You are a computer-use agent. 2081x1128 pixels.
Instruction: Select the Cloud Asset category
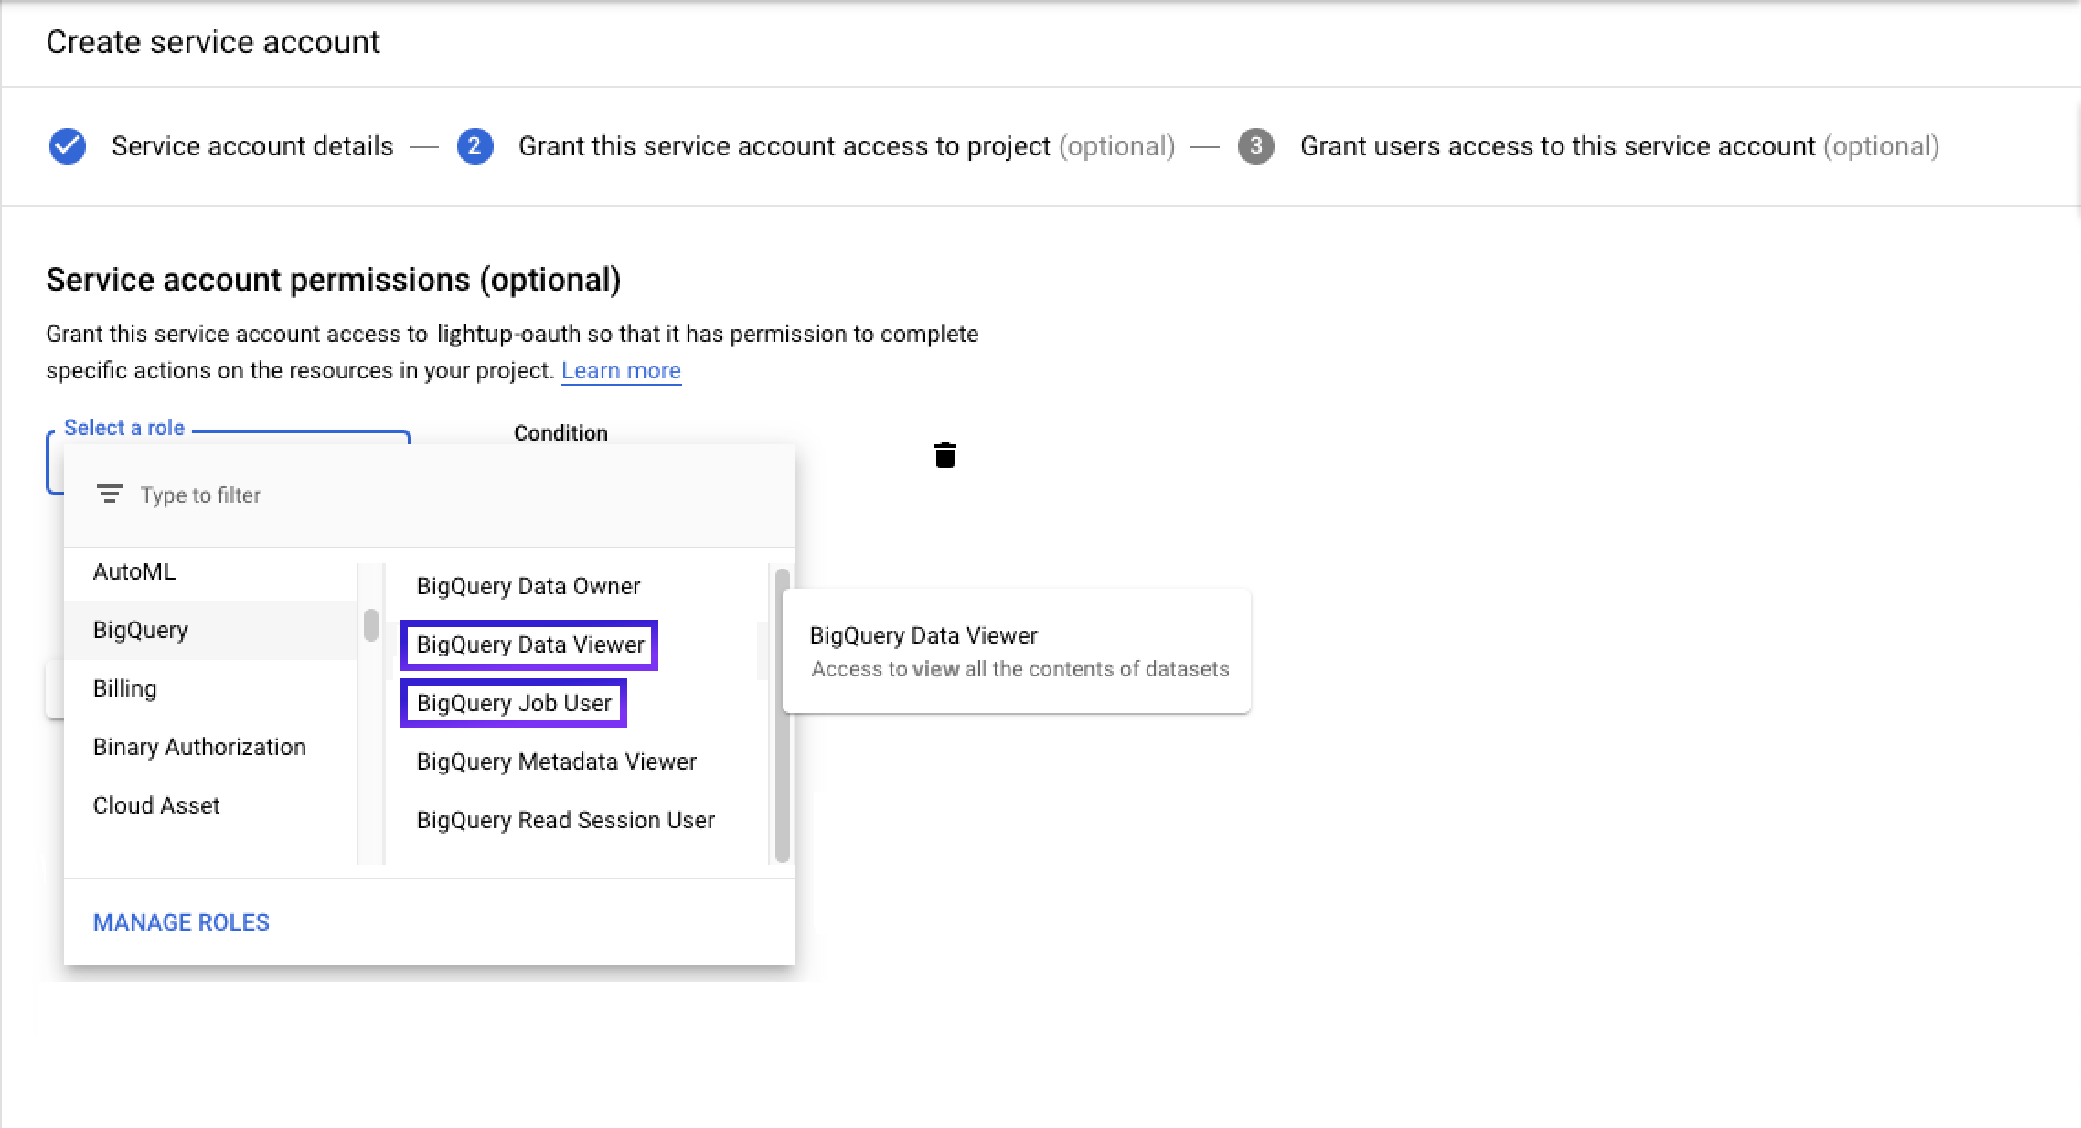[x=156, y=805]
